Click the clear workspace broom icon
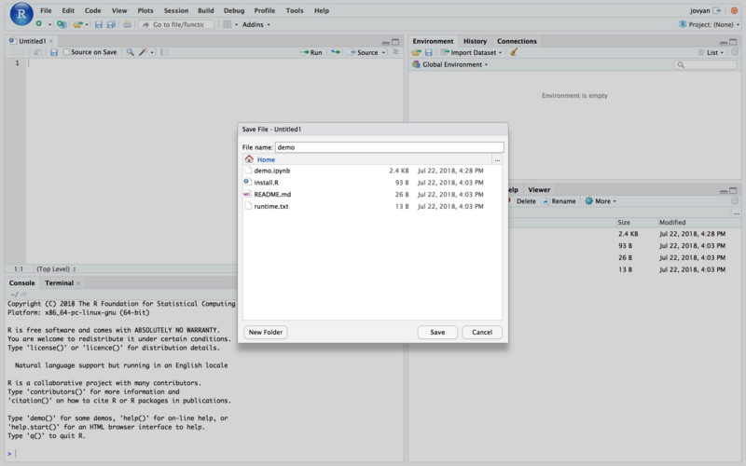The image size is (746, 466). tap(514, 52)
